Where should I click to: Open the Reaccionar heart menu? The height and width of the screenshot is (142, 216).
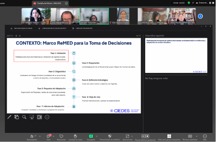click(x=61, y=137)
